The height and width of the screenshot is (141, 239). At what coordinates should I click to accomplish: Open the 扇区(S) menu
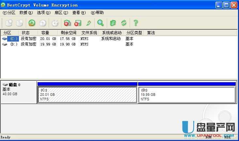click(61, 13)
